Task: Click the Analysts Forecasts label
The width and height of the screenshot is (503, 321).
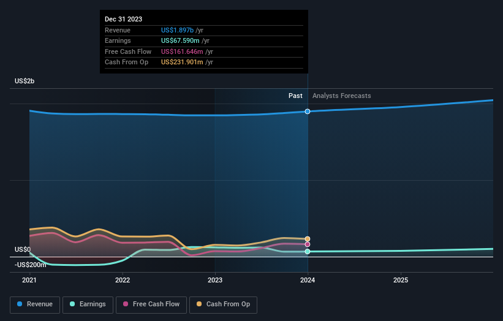Action: pyautogui.click(x=342, y=96)
